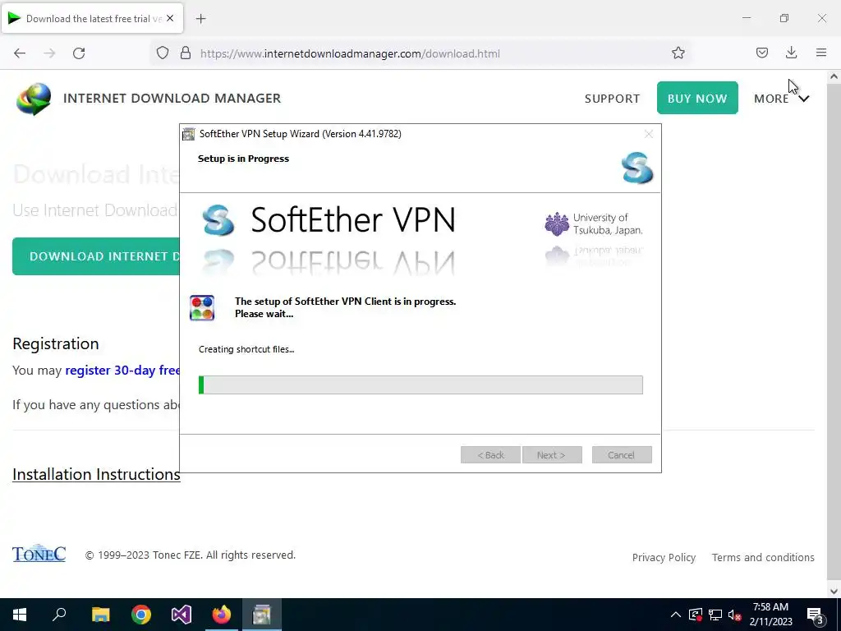This screenshot has height=631, width=841.
Task: Open the clock and date flyout
Action: pos(770,615)
